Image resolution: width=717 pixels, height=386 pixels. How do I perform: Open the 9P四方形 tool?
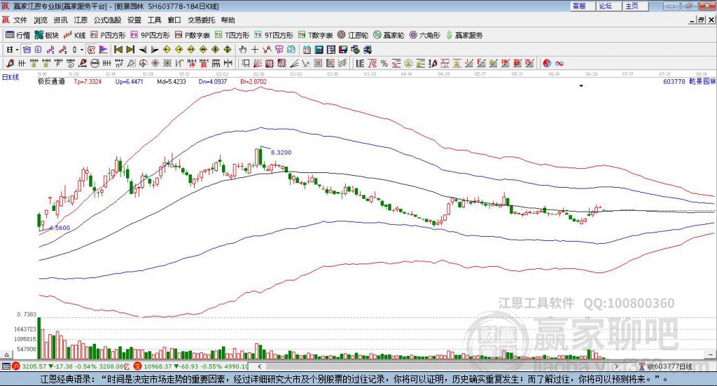click(150, 35)
